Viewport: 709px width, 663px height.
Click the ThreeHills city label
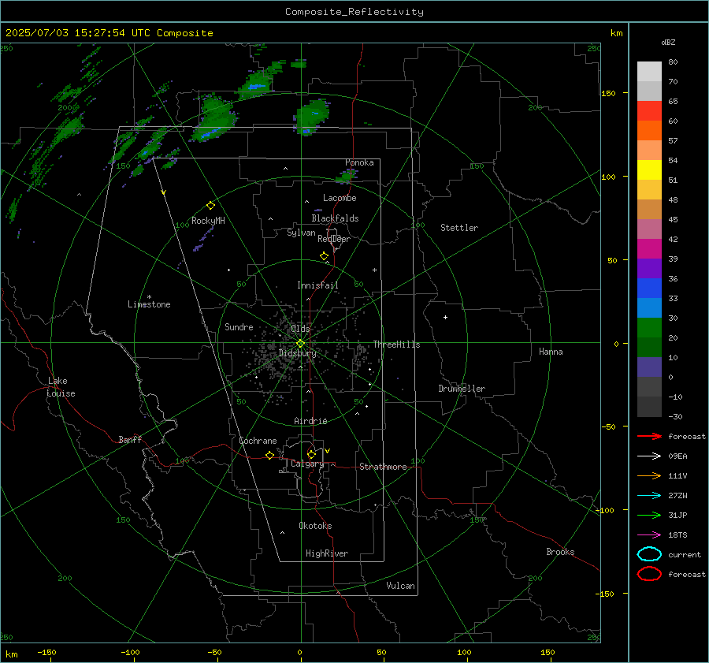(396, 345)
